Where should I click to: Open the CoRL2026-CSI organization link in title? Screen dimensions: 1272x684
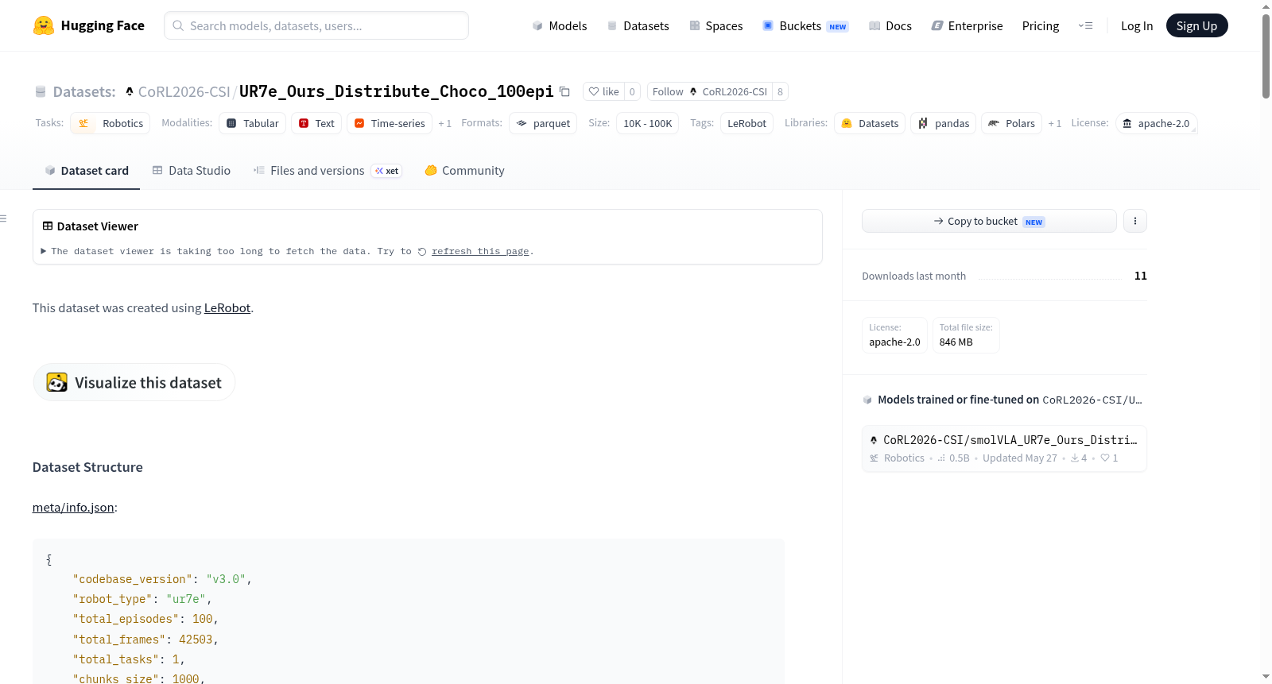pos(184,91)
